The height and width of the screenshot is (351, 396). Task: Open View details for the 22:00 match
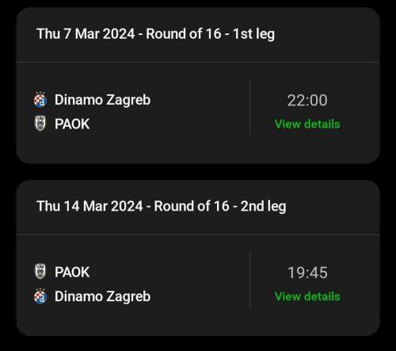pos(307,124)
